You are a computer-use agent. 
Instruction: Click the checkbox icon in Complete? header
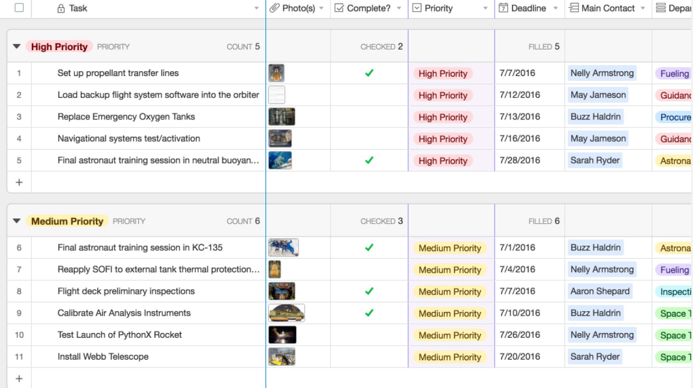pos(339,8)
